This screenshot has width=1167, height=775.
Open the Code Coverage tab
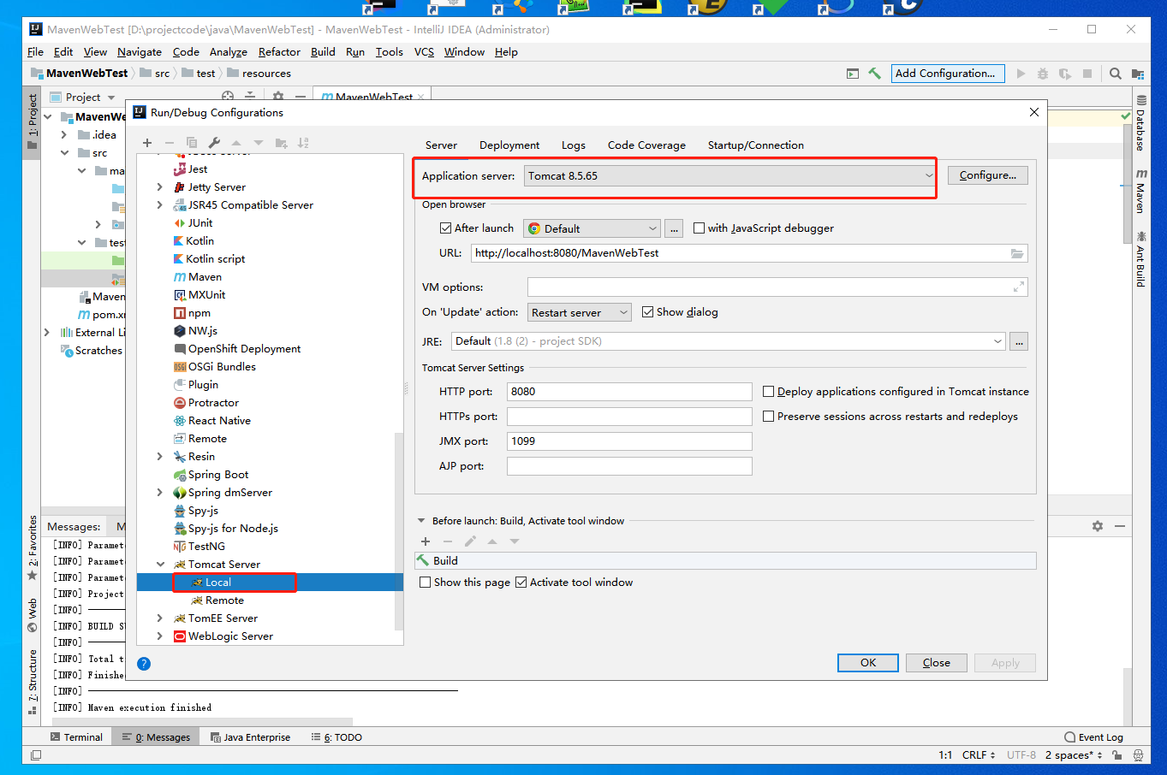point(646,145)
